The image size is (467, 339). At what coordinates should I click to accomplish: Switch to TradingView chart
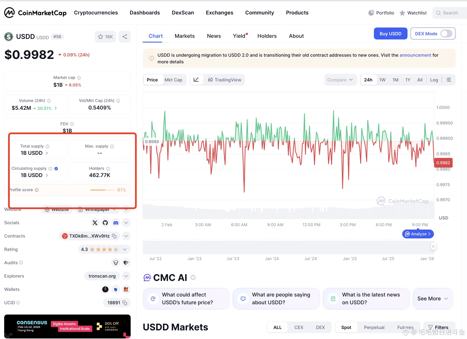pyautogui.click(x=225, y=80)
